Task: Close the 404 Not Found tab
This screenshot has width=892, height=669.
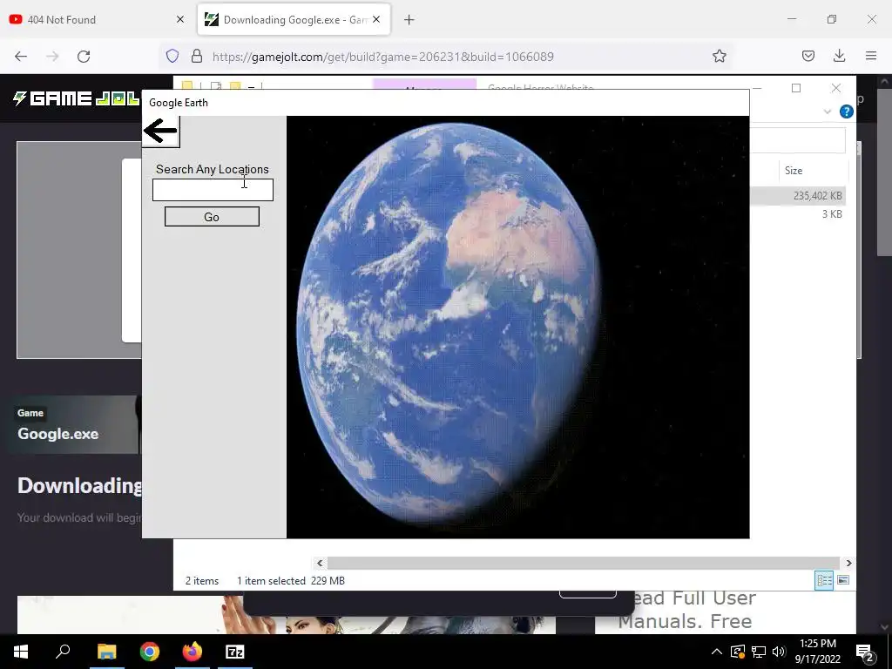Action: coord(180,19)
